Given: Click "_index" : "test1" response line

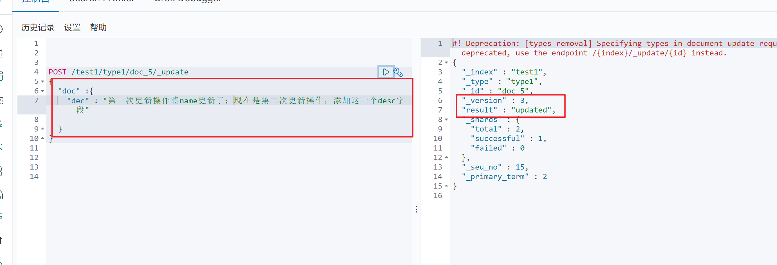Looking at the screenshot, I should [x=504, y=72].
